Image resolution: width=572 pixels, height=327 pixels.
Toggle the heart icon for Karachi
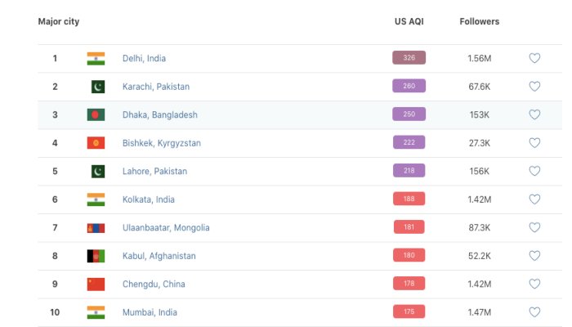[534, 87]
